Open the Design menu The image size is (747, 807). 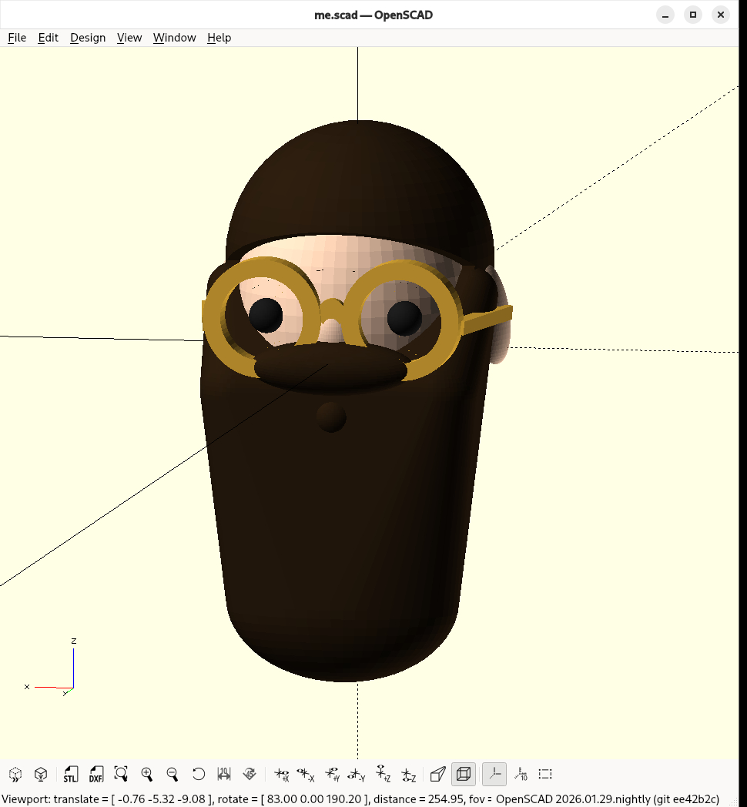(88, 38)
